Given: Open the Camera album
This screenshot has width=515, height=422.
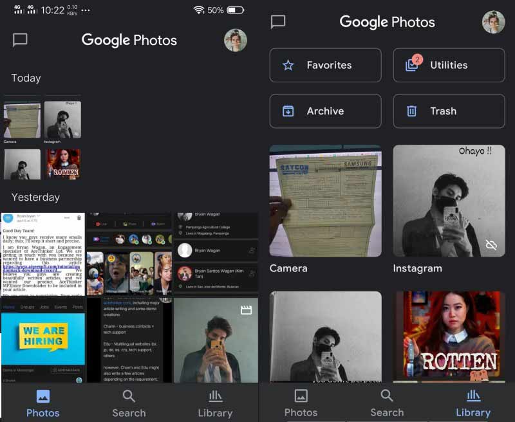Looking at the screenshot, I should point(325,201).
